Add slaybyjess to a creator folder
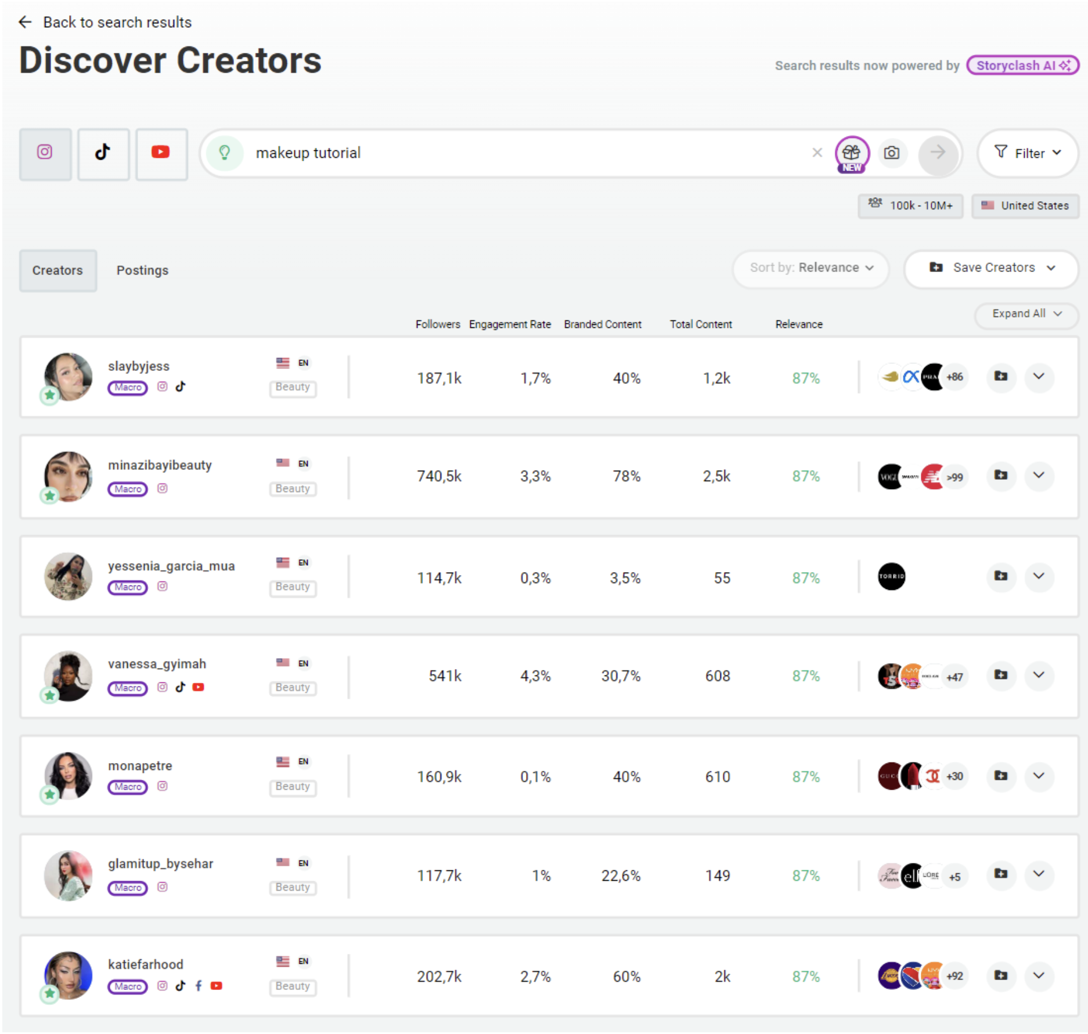Screen dimensions: 1088x1034 coord(1001,377)
